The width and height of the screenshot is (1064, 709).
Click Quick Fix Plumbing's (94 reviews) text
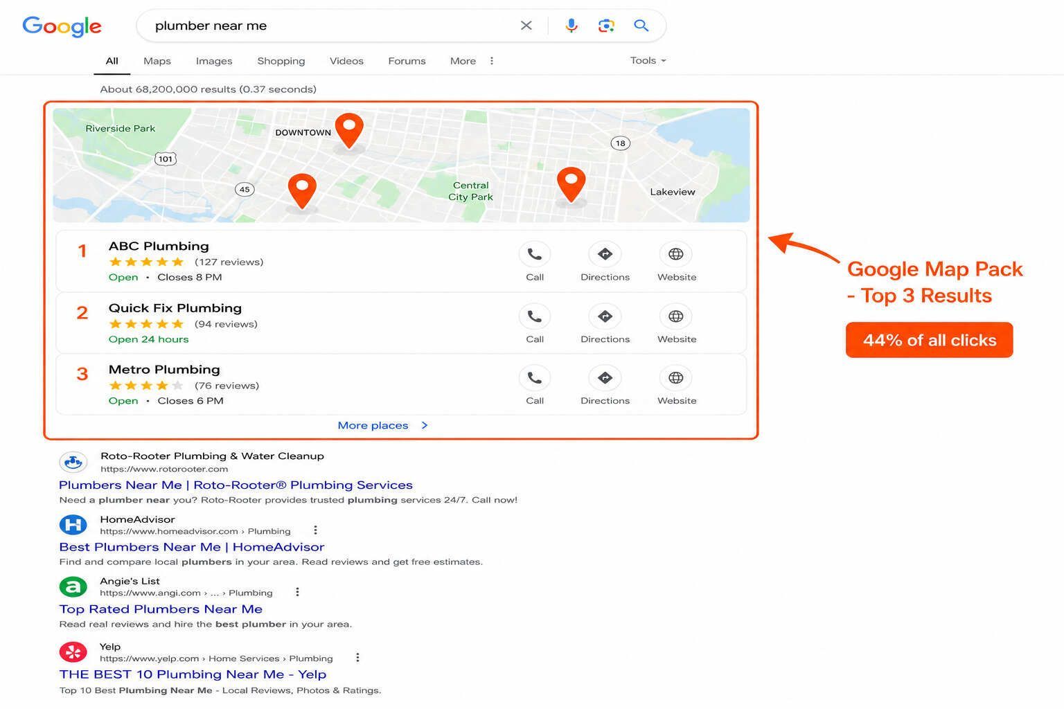tap(226, 324)
